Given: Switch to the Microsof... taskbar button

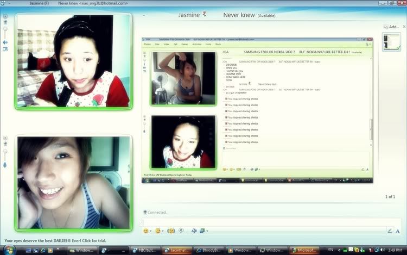Looking at the screenshot, I should [304, 250].
